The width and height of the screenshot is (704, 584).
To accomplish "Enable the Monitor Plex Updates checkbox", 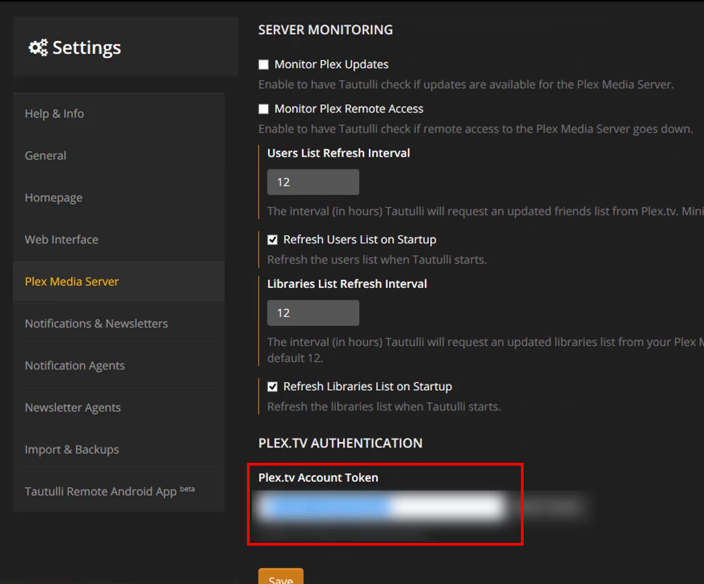I will [264, 65].
